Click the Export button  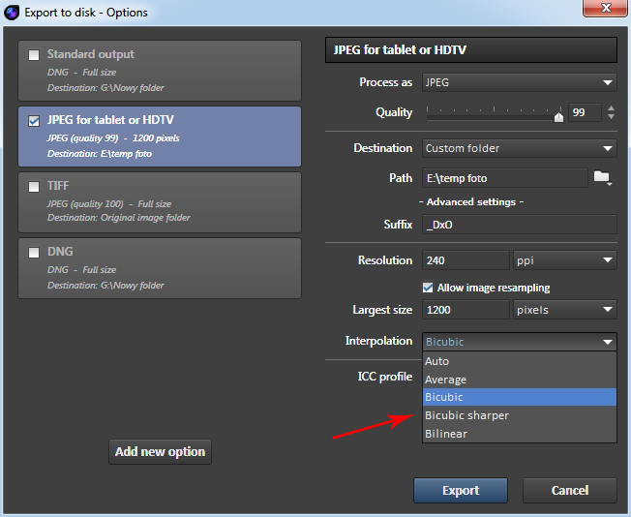coord(461,490)
